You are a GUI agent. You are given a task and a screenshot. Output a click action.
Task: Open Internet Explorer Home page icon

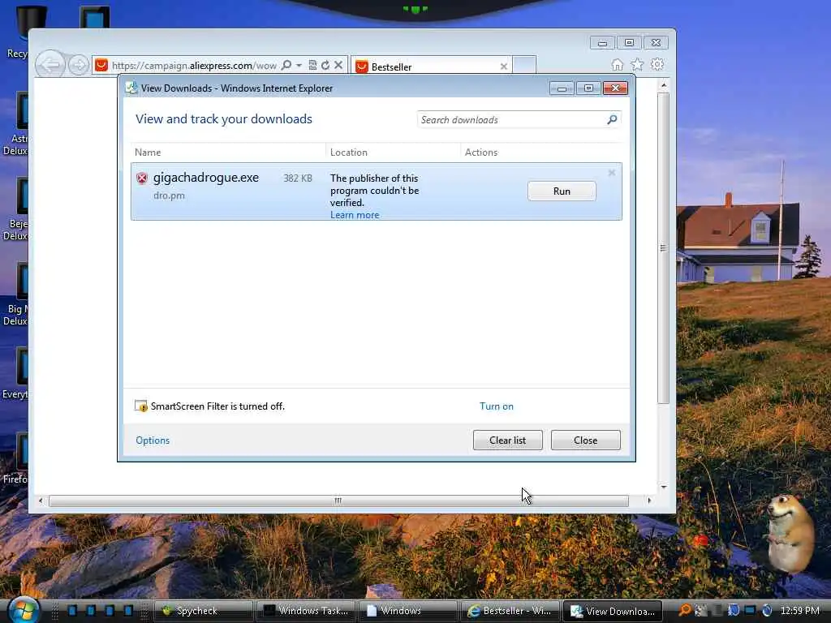pyautogui.click(x=617, y=65)
